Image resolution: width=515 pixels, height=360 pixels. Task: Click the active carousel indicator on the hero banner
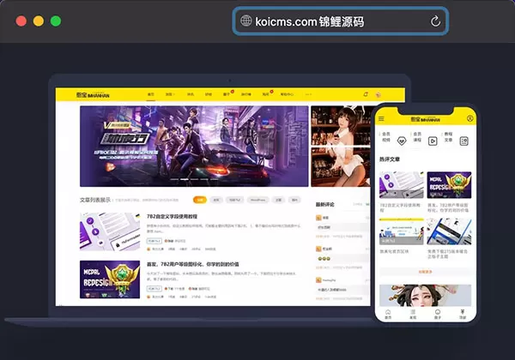click(x=185, y=179)
